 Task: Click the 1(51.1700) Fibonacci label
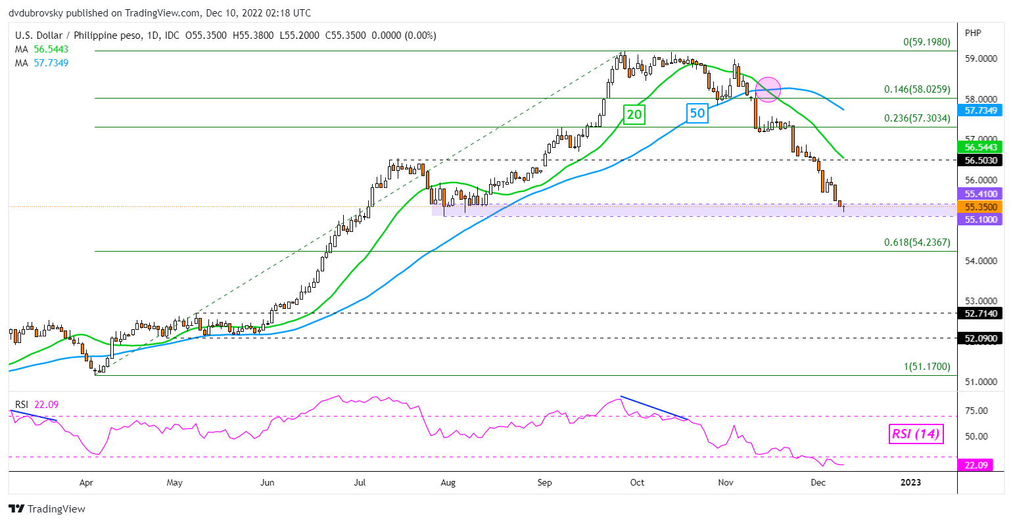(926, 367)
